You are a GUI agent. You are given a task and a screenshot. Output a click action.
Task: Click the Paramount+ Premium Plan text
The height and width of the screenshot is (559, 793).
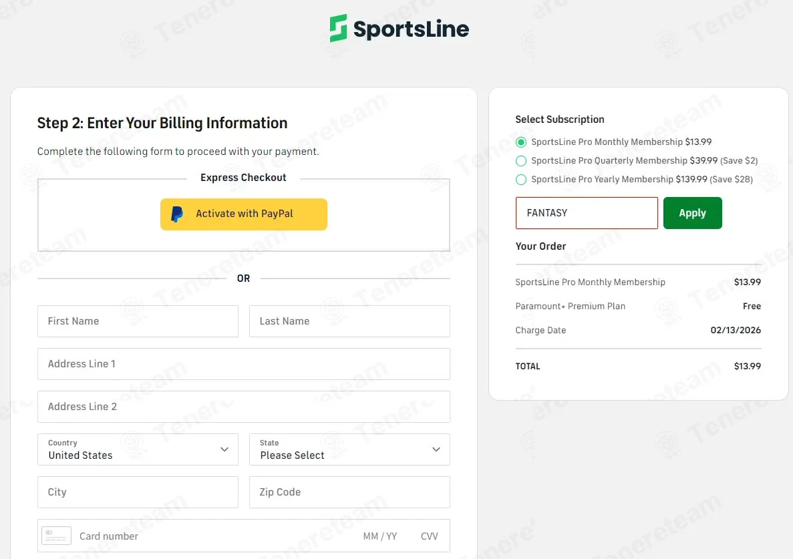click(570, 307)
